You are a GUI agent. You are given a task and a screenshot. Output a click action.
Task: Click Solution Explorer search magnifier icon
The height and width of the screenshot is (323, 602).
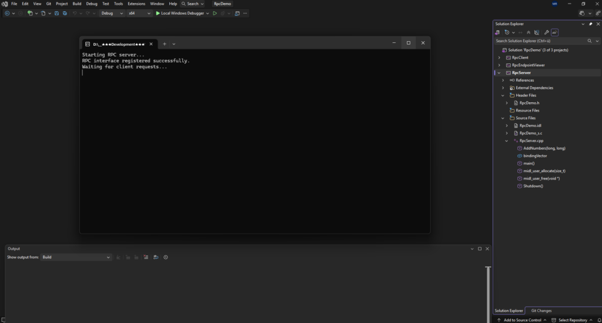pos(589,41)
